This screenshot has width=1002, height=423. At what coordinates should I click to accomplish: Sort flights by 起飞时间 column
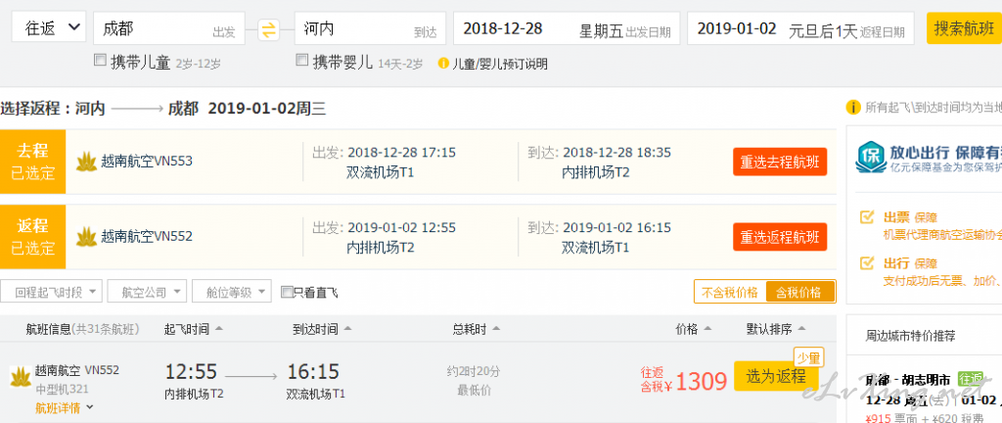point(194,329)
